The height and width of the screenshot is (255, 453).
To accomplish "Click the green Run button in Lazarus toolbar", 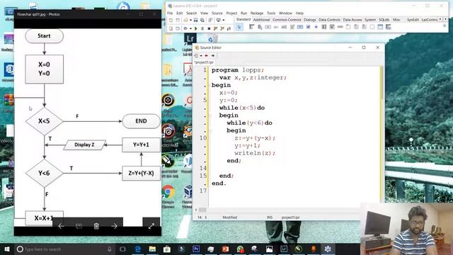I will tap(196, 28).
